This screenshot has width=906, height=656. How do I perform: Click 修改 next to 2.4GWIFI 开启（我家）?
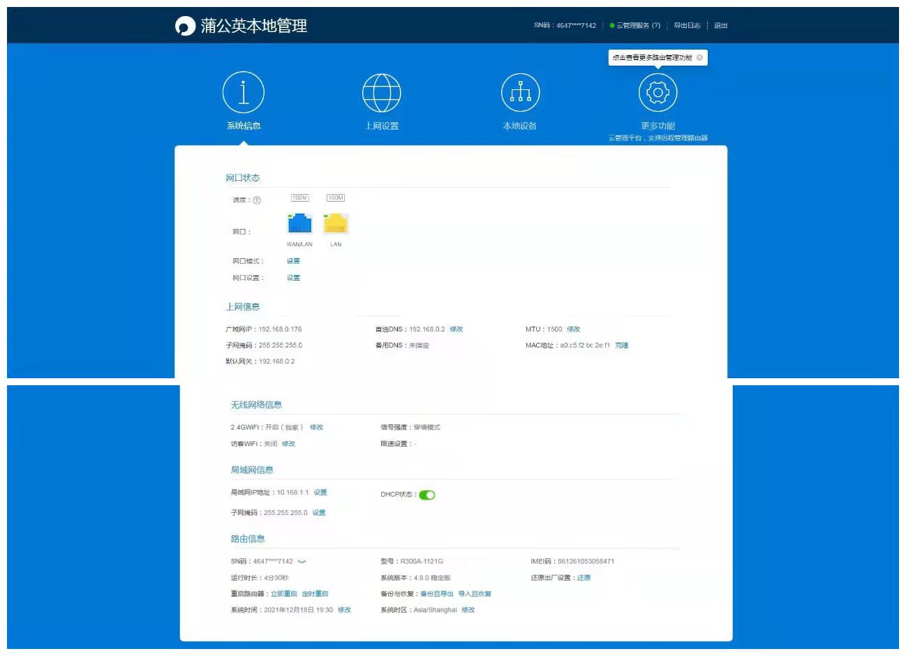(315, 426)
